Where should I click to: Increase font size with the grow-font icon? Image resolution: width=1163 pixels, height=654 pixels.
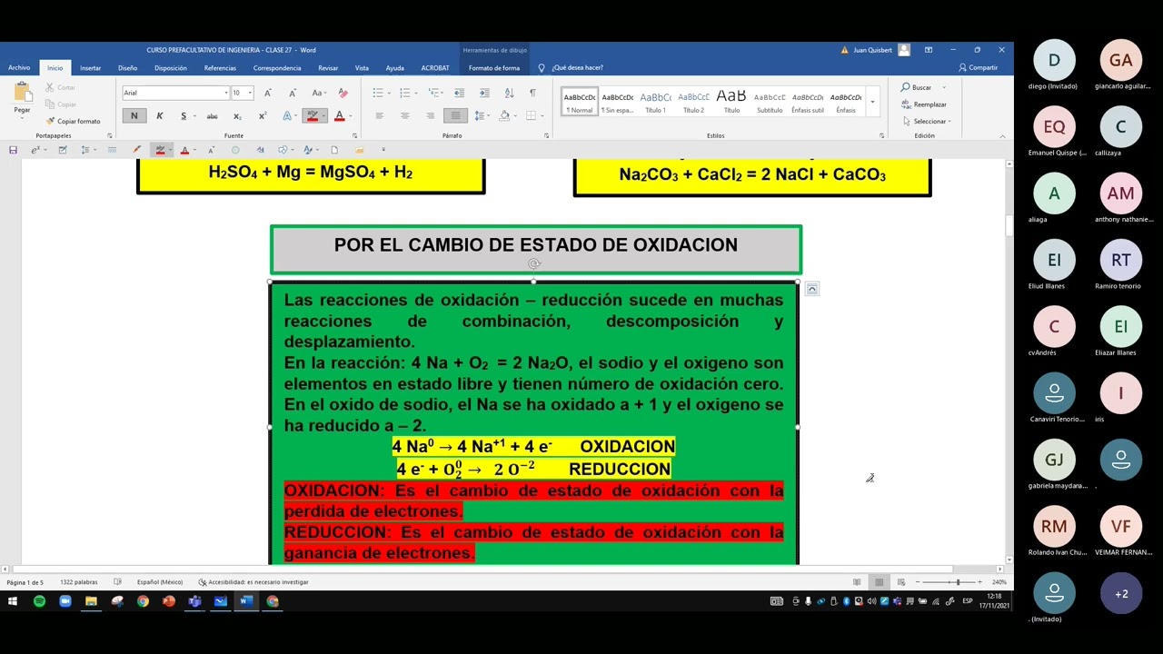[267, 93]
